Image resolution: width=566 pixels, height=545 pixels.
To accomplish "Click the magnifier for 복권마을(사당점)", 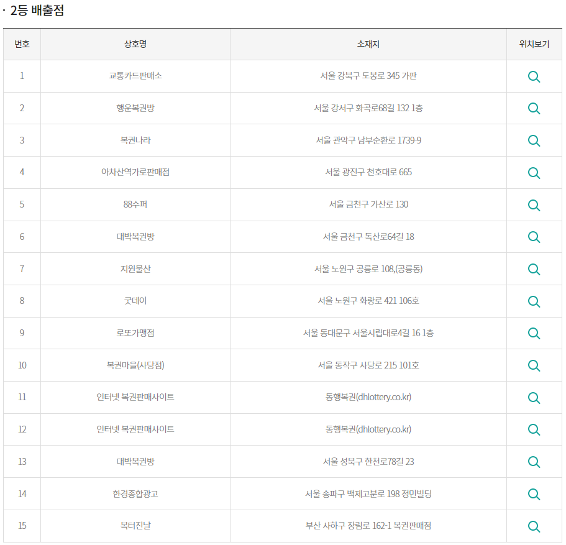I will (x=534, y=365).
